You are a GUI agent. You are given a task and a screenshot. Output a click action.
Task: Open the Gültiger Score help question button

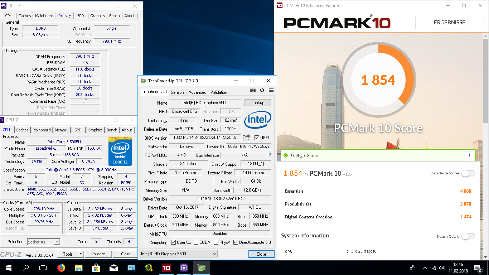click(469, 155)
